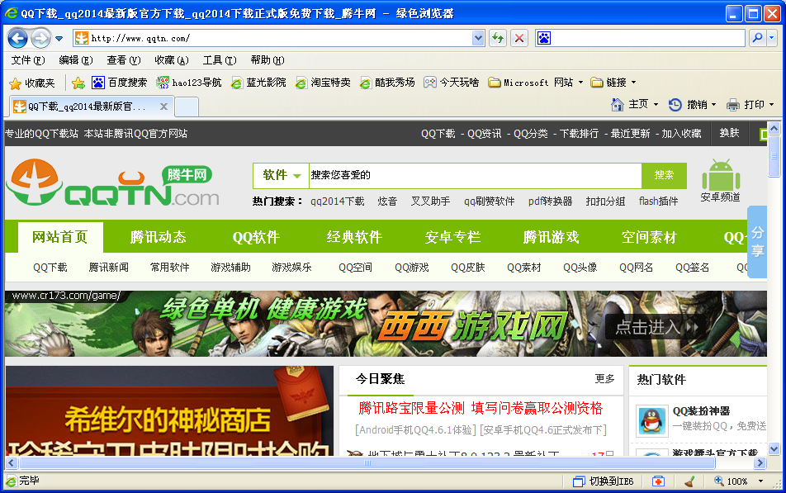Open the 工具(T) menu
The width and height of the screenshot is (786, 493).
coord(220,60)
